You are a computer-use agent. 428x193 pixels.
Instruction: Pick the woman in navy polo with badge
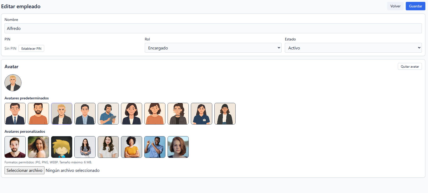coord(201,114)
